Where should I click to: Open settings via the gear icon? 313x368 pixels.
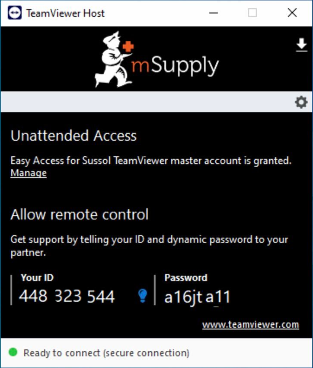click(x=301, y=102)
